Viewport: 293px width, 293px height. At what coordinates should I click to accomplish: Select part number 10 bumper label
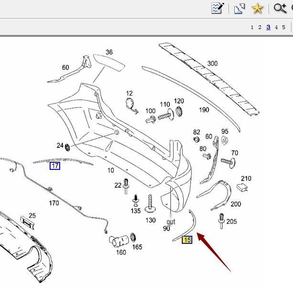(x=111, y=170)
